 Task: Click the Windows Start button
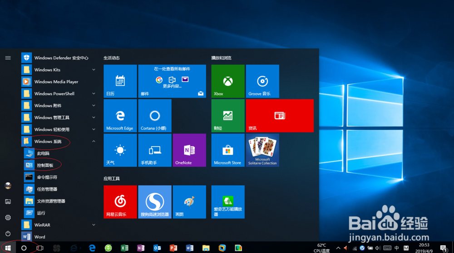[8, 248]
